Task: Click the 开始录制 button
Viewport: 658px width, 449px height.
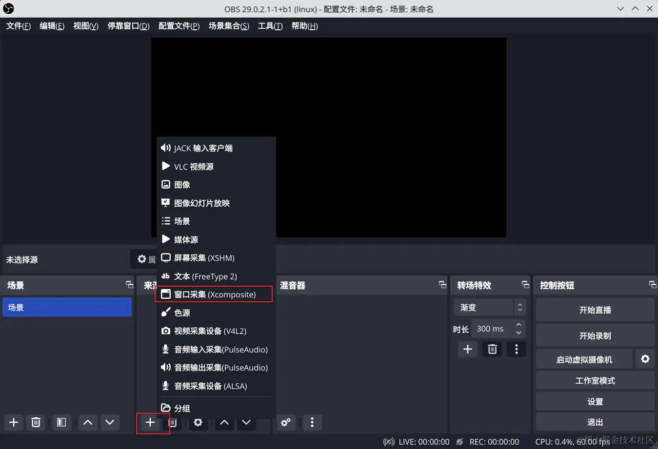Action: (x=595, y=335)
